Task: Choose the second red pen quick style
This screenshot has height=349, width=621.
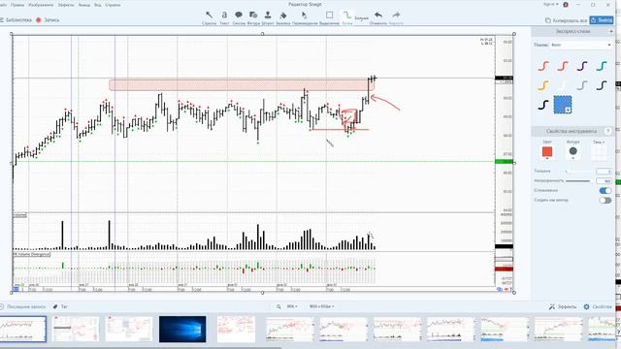Action: pyautogui.click(x=563, y=66)
